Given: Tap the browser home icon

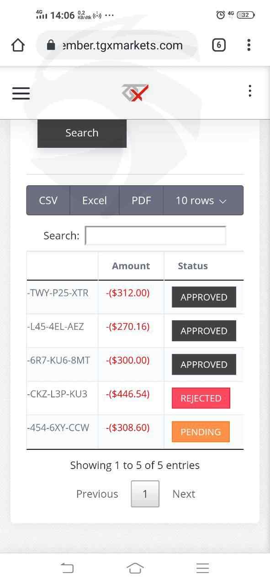Looking at the screenshot, I should 18,45.
